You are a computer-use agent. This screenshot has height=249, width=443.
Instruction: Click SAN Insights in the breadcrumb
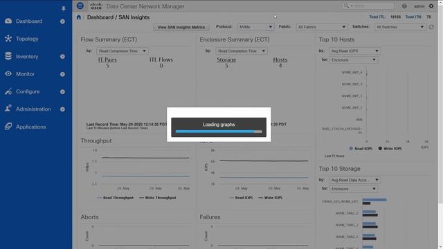pyautogui.click(x=134, y=17)
